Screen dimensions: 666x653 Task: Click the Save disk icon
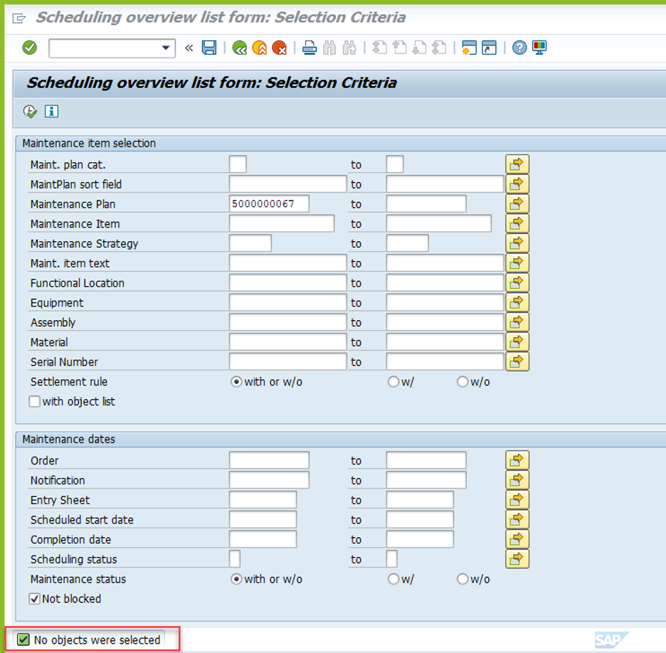click(x=209, y=48)
